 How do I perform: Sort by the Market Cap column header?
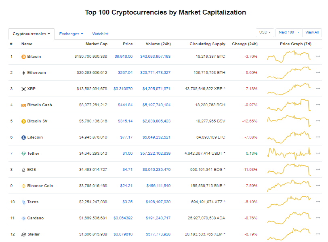pyautogui.click(x=97, y=44)
